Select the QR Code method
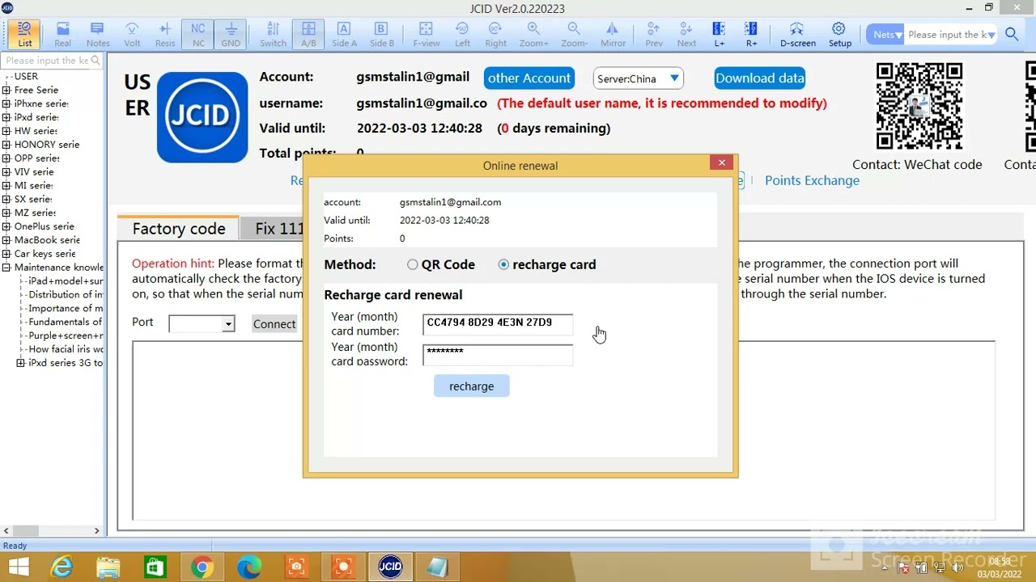This screenshot has width=1036, height=582. tap(413, 264)
